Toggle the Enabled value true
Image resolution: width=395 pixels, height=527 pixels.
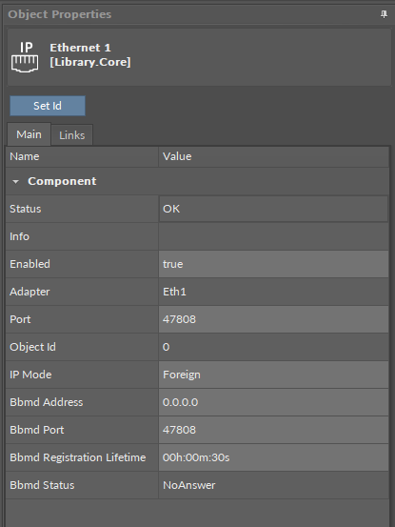(273, 264)
